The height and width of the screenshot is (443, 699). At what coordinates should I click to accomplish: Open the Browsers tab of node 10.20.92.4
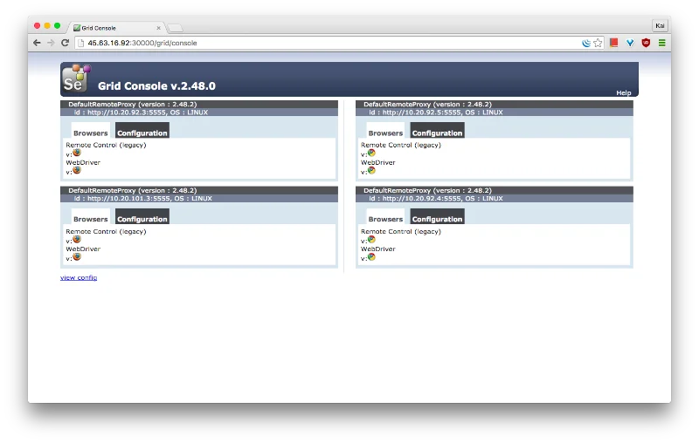point(385,217)
